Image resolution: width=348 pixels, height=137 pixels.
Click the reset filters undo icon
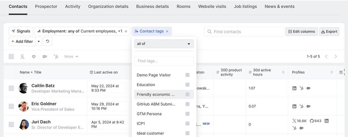click(x=48, y=41)
